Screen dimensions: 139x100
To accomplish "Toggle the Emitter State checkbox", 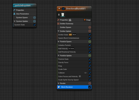I will tap(90, 35).
